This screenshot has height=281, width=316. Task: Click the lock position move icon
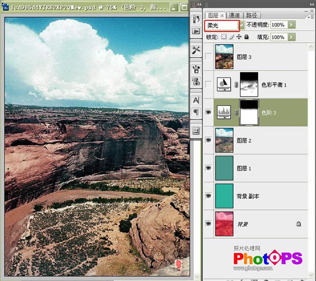239,37
